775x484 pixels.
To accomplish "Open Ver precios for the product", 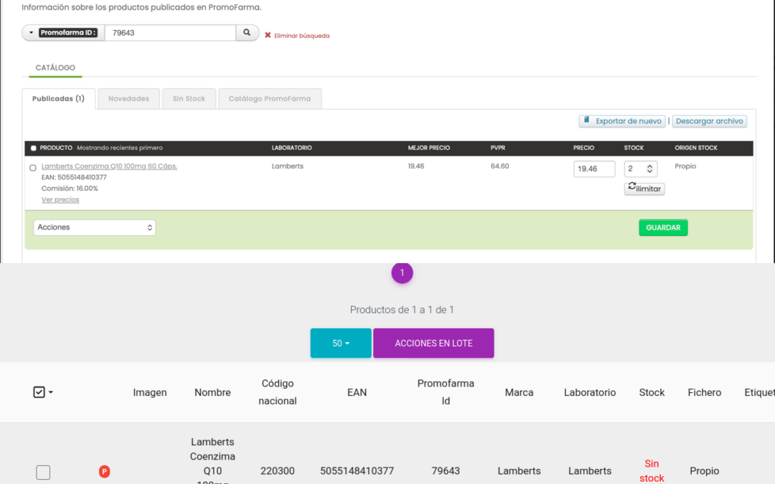I will click(x=60, y=199).
